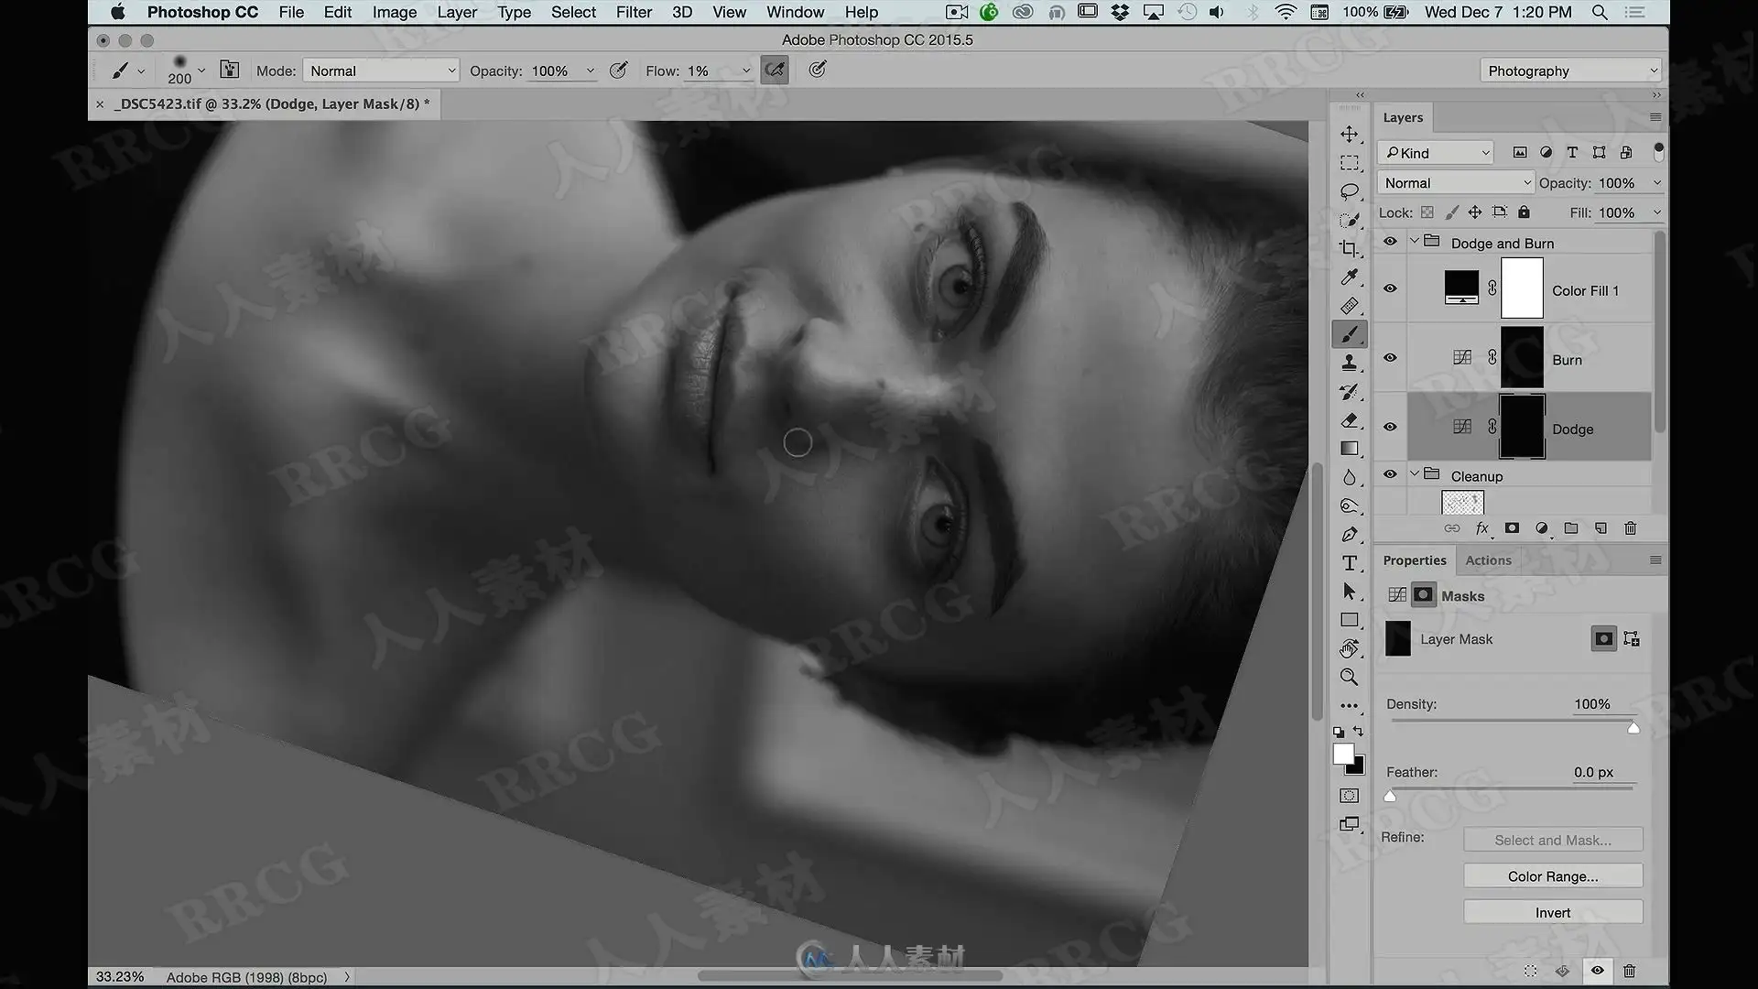The height and width of the screenshot is (989, 1758).
Task: Open layer Fill percentage dropdown
Action: (x=1656, y=212)
